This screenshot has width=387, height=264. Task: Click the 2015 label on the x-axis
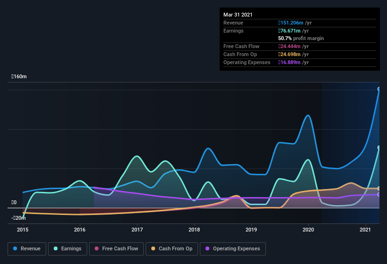(x=23, y=230)
